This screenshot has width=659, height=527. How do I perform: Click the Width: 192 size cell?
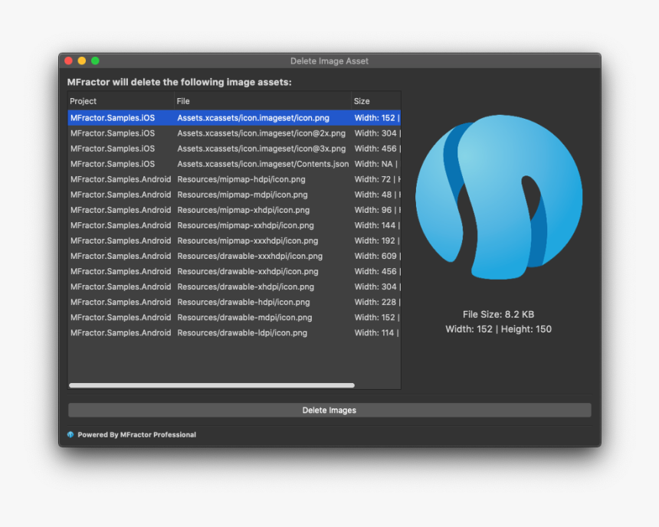pyautogui.click(x=378, y=241)
